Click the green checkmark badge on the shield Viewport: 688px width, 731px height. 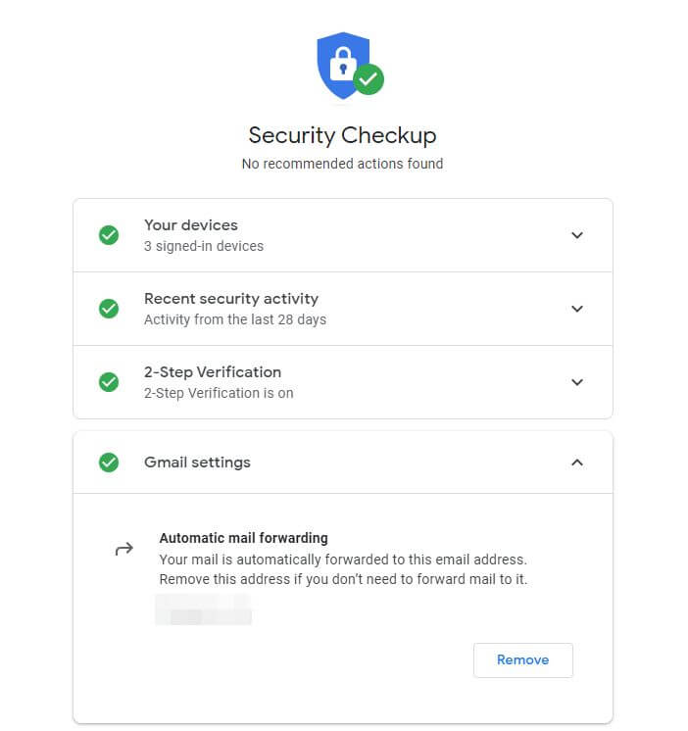click(x=369, y=79)
